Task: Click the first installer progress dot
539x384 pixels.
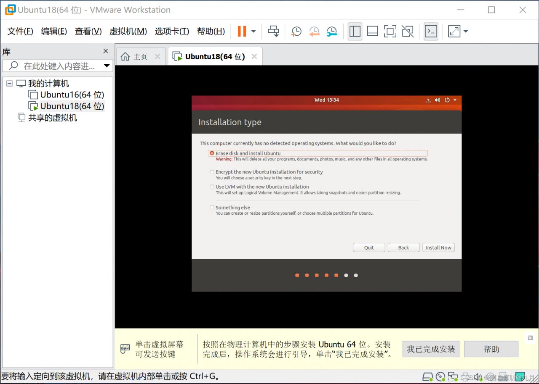Action: pyautogui.click(x=297, y=276)
